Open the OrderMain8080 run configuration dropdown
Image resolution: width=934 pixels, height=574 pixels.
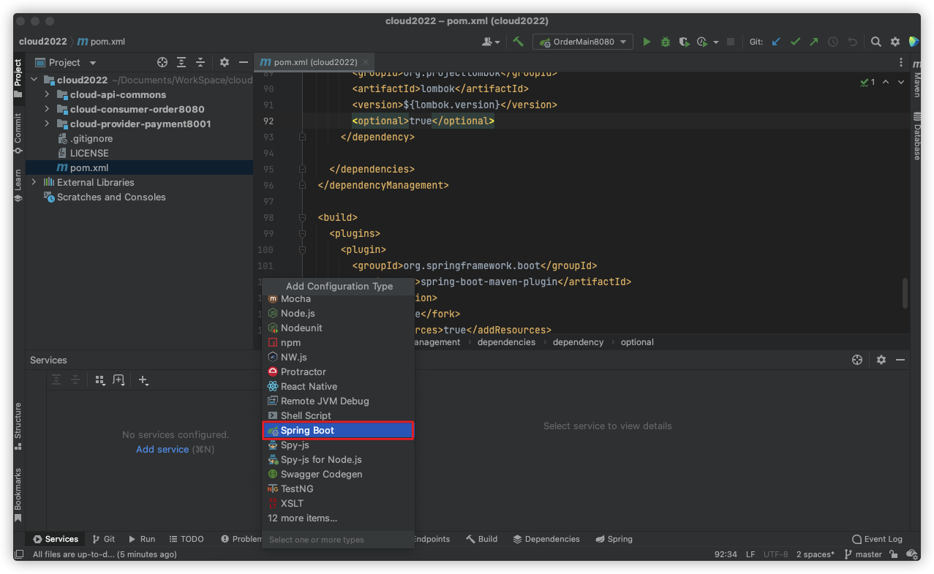[583, 42]
